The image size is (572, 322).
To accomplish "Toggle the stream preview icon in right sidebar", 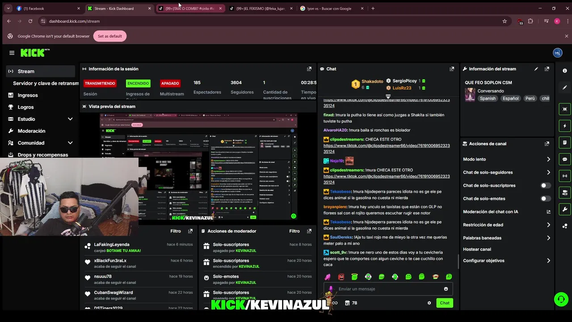I will [x=565, y=109].
